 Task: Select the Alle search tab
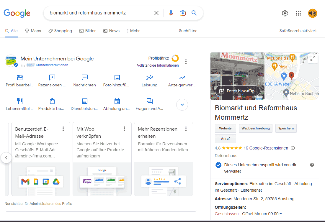(x=11, y=31)
